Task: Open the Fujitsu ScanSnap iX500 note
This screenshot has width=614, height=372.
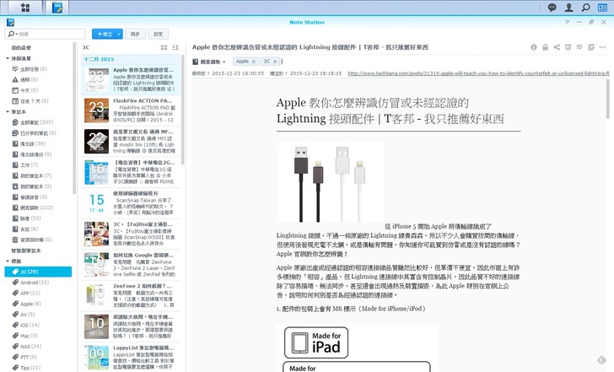Action: [x=131, y=235]
